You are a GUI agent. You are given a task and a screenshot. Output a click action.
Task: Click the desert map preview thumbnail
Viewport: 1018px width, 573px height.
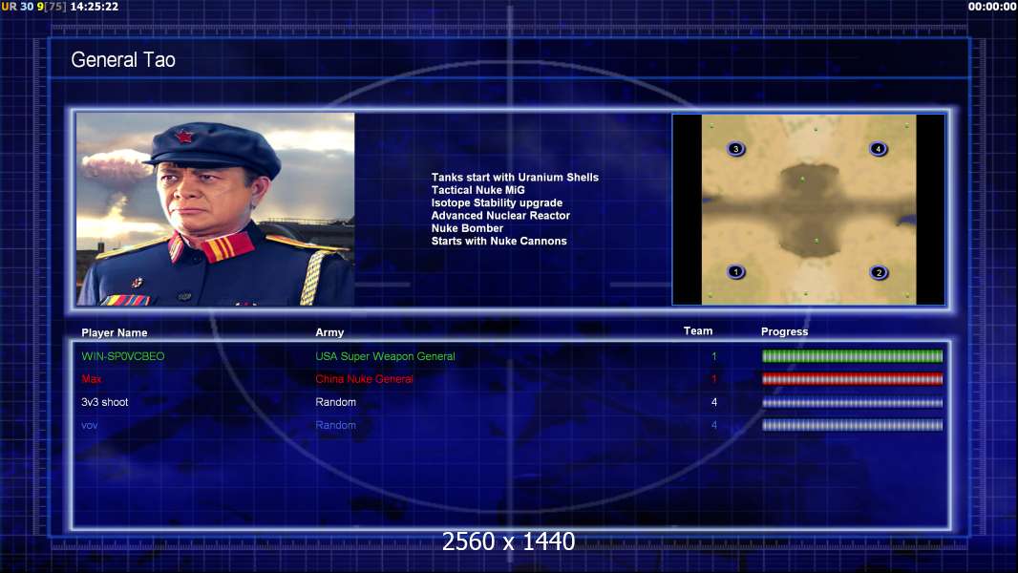tap(809, 209)
